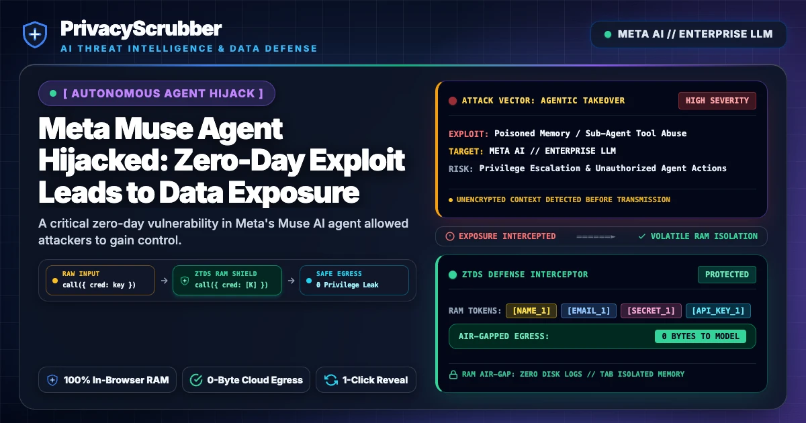Click the orange dot before UNENCRYPTED CONTEXT DETECTED

451,199
